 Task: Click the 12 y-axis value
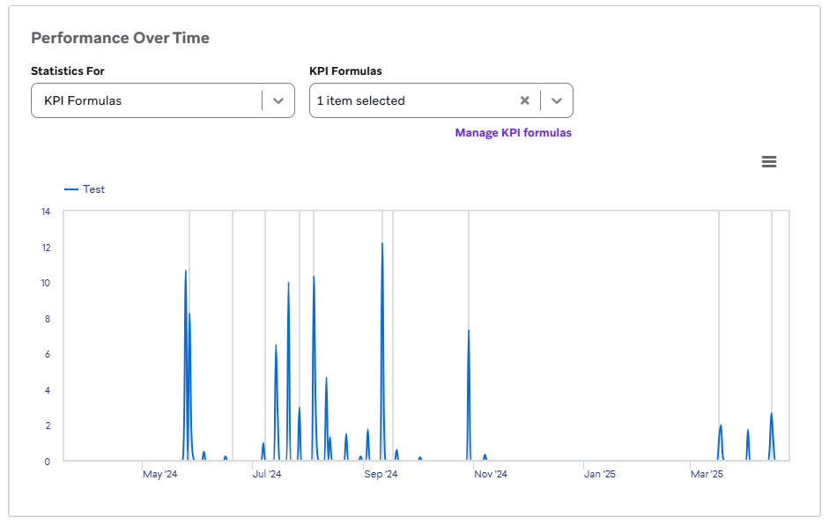46,248
